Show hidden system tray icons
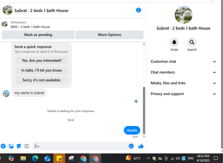 tap(148, 159)
